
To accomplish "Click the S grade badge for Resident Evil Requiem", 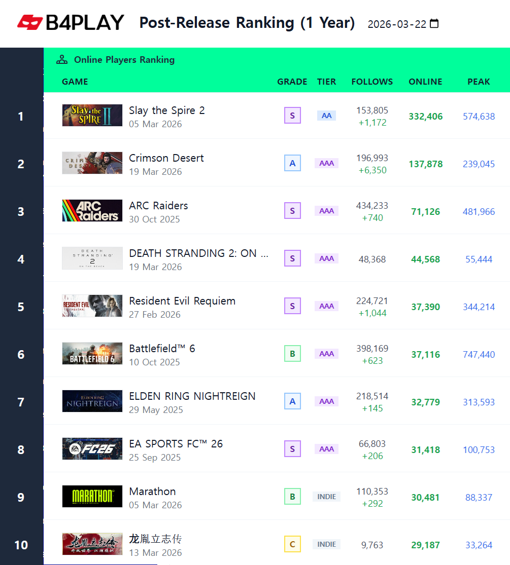I will (292, 306).
